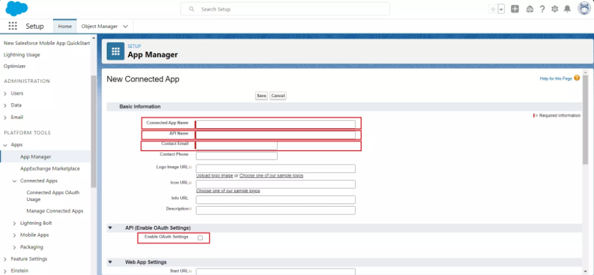Open the setup gear icon

[554, 9]
